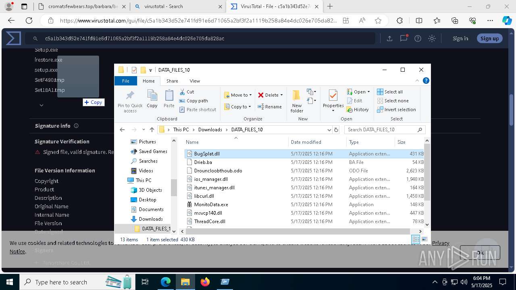516x290 pixels.
Task: Select the Home ribbon tab
Action: pyautogui.click(x=148, y=81)
